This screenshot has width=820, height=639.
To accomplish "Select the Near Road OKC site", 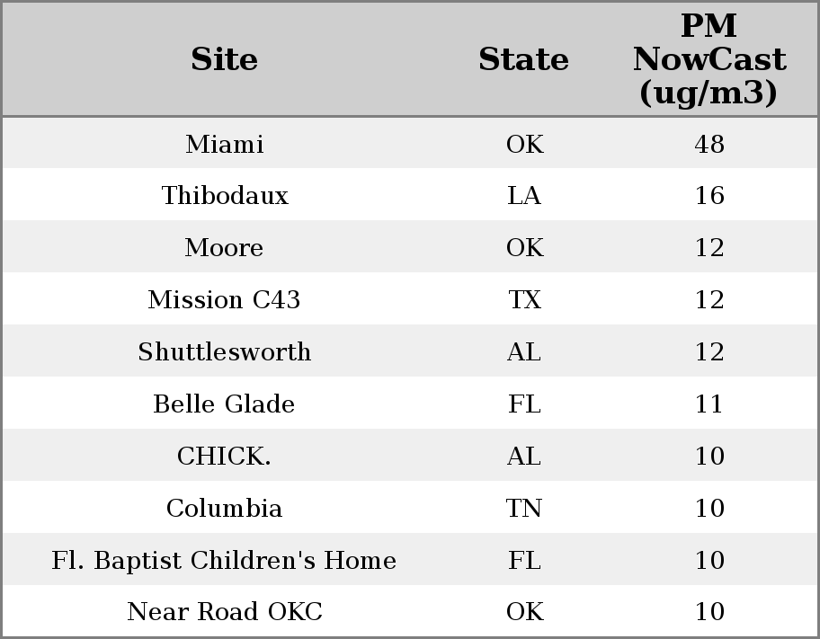I will click(x=224, y=612).
